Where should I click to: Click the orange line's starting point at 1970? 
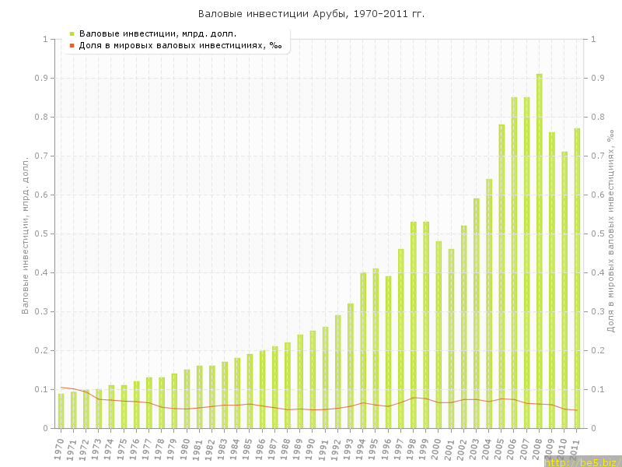[x=61, y=387]
